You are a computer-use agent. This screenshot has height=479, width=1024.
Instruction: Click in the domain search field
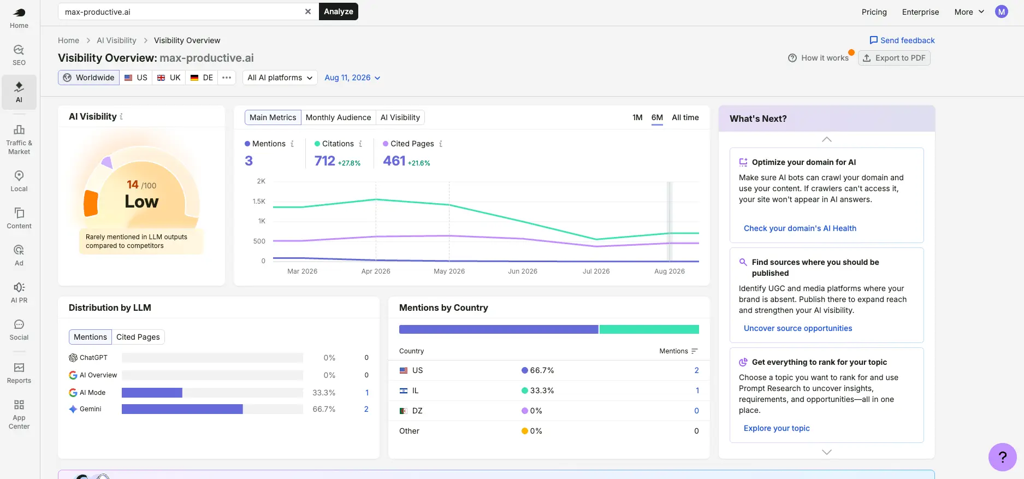(x=182, y=11)
